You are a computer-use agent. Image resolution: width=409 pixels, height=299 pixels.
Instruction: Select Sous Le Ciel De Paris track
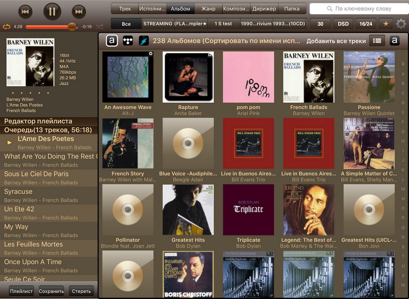(x=49, y=178)
